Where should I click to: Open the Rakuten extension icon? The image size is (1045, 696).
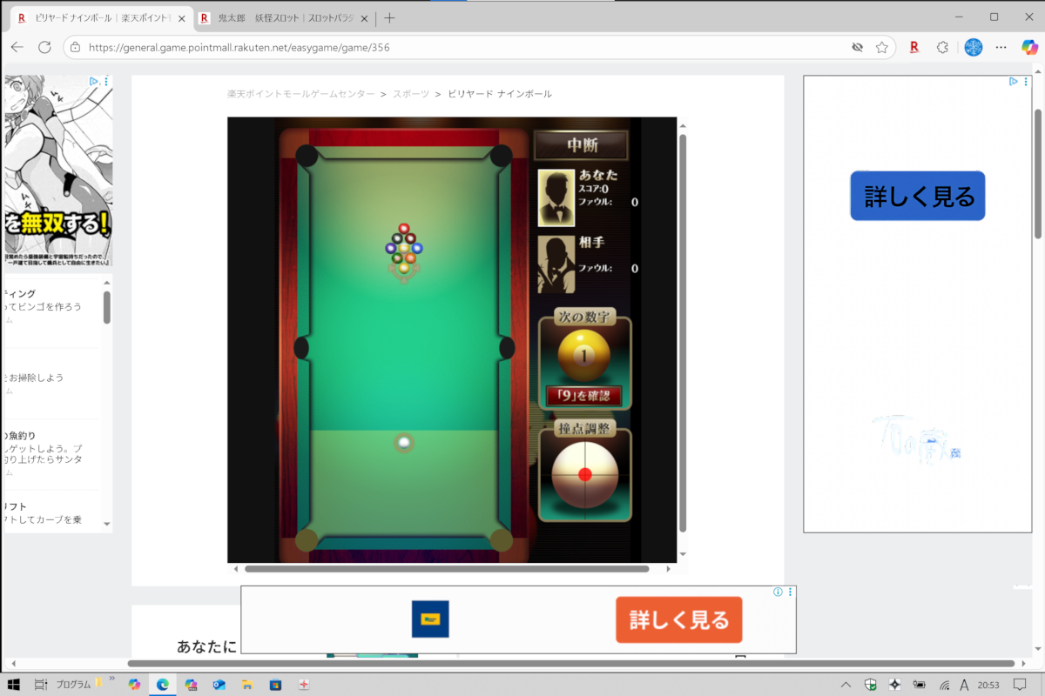coord(914,47)
